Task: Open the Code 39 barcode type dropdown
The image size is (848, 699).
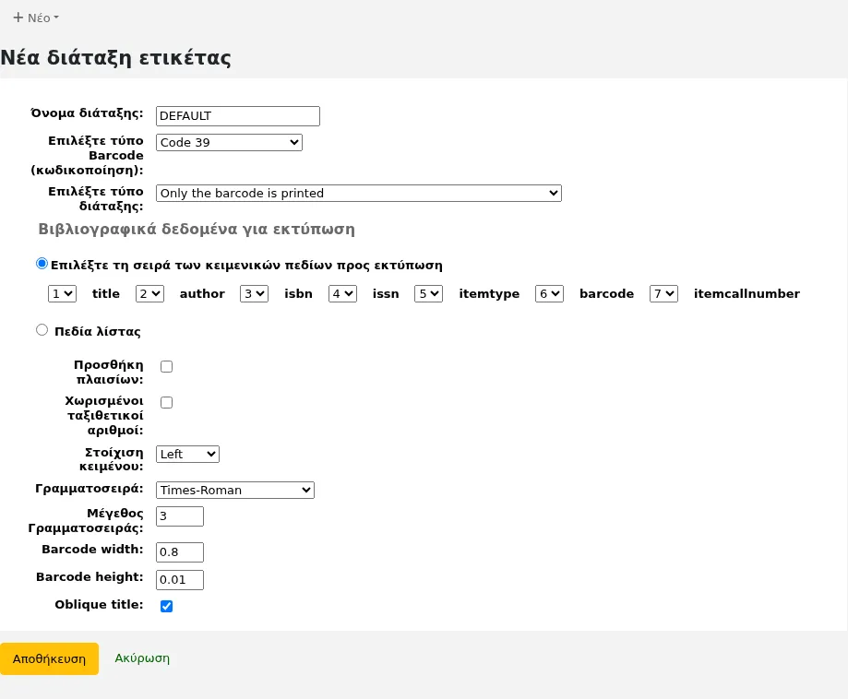Action: pyautogui.click(x=230, y=143)
